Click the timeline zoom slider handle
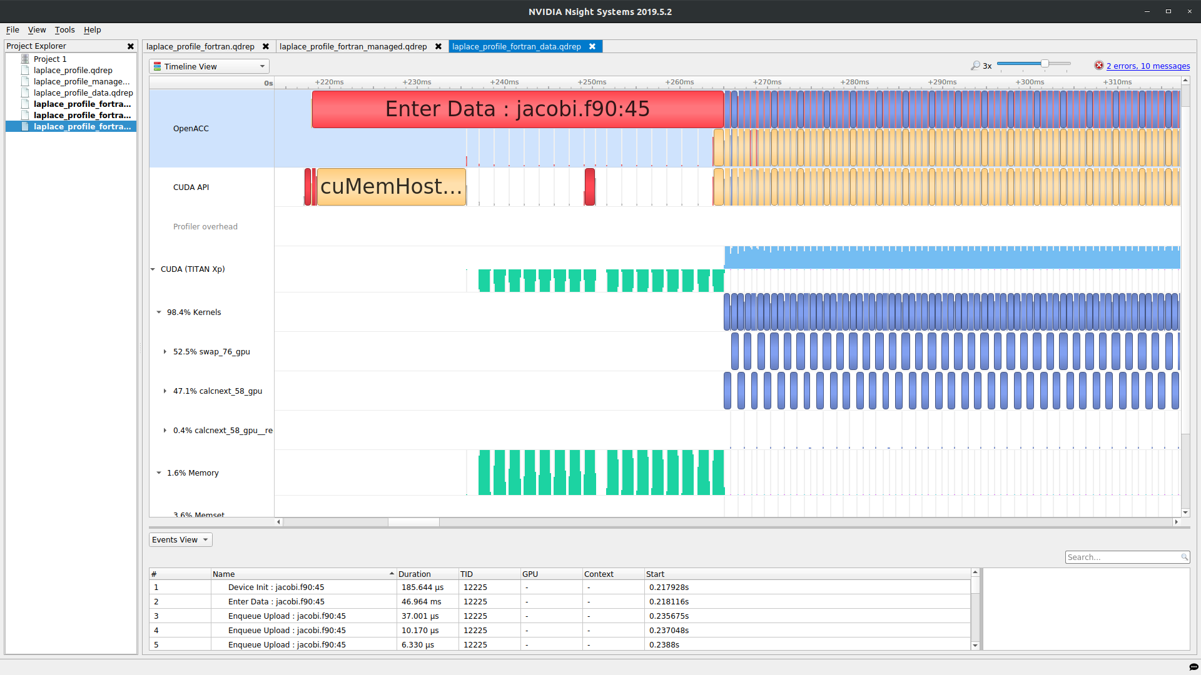The height and width of the screenshot is (675, 1201). 1045,64
